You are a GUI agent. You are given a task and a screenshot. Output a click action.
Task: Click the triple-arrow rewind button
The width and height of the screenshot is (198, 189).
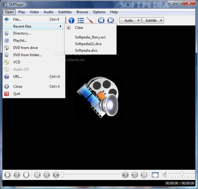pyautogui.click(x=37, y=175)
